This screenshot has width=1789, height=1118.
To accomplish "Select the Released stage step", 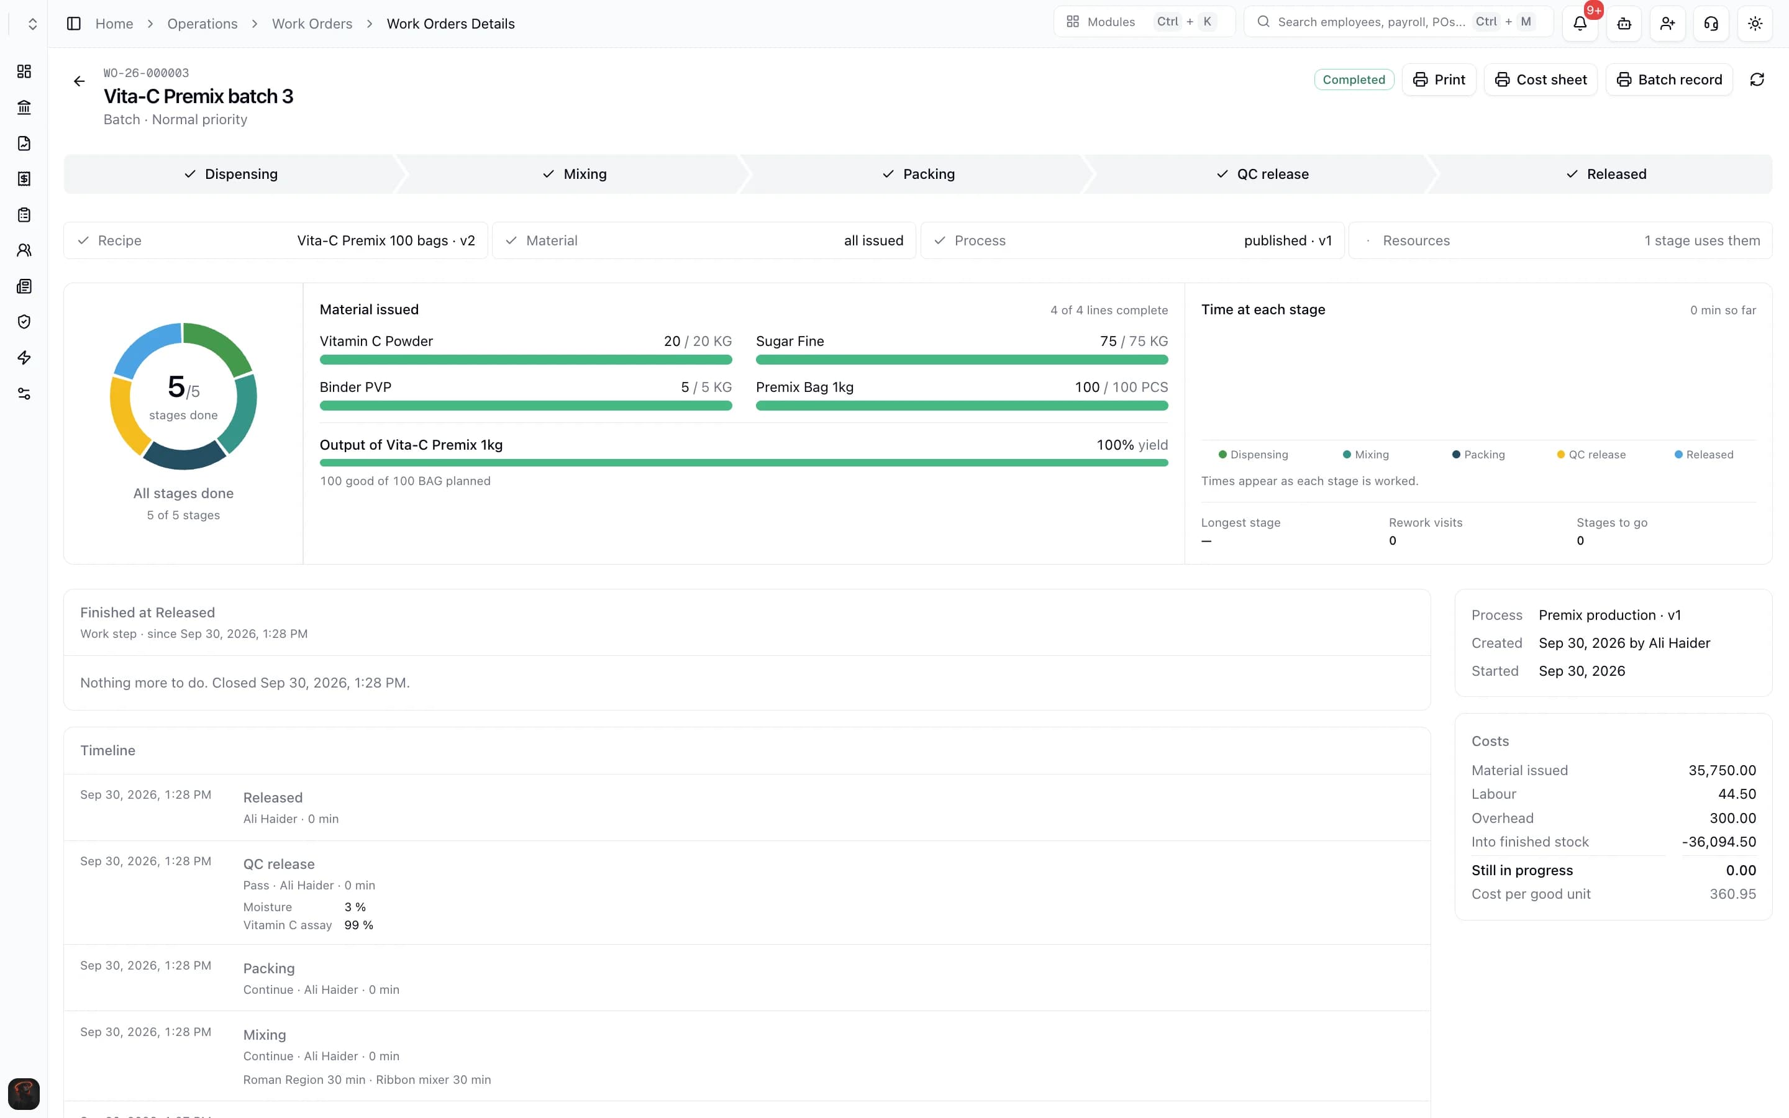I will point(1606,174).
